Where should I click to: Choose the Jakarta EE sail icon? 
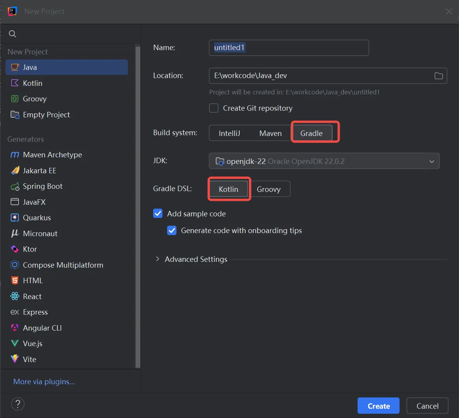[15, 170]
